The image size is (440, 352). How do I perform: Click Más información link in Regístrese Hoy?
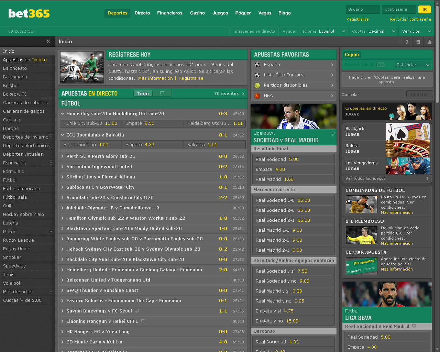click(x=155, y=78)
